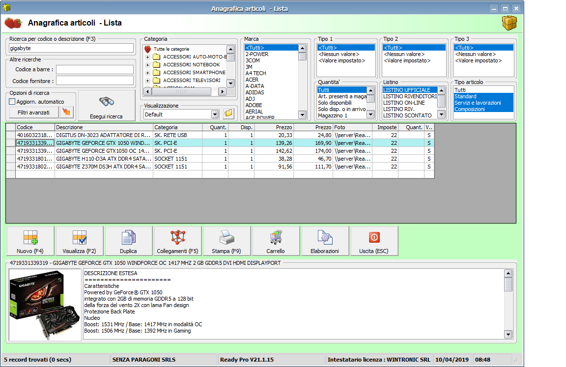The width and height of the screenshot is (566, 367).
Task: Exit with the Uscita (ESC) button
Action: point(374,241)
